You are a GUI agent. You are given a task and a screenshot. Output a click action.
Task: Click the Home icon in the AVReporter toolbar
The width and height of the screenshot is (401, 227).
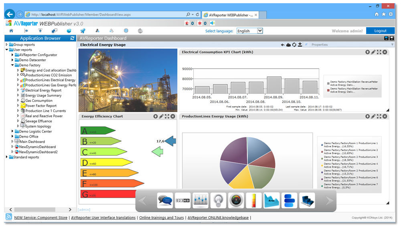pyautogui.click(x=11, y=31)
